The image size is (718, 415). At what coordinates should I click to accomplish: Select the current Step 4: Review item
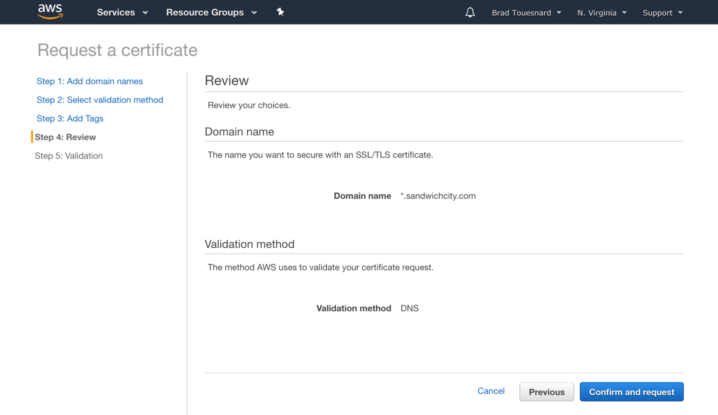65,137
